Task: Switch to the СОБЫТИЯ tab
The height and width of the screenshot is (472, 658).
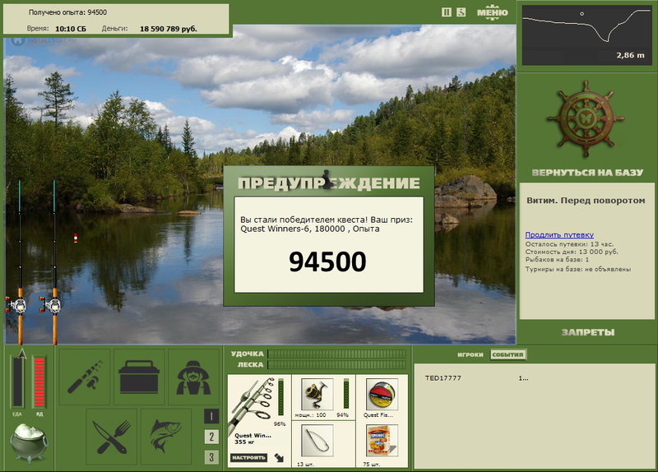Action: point(507,354)
